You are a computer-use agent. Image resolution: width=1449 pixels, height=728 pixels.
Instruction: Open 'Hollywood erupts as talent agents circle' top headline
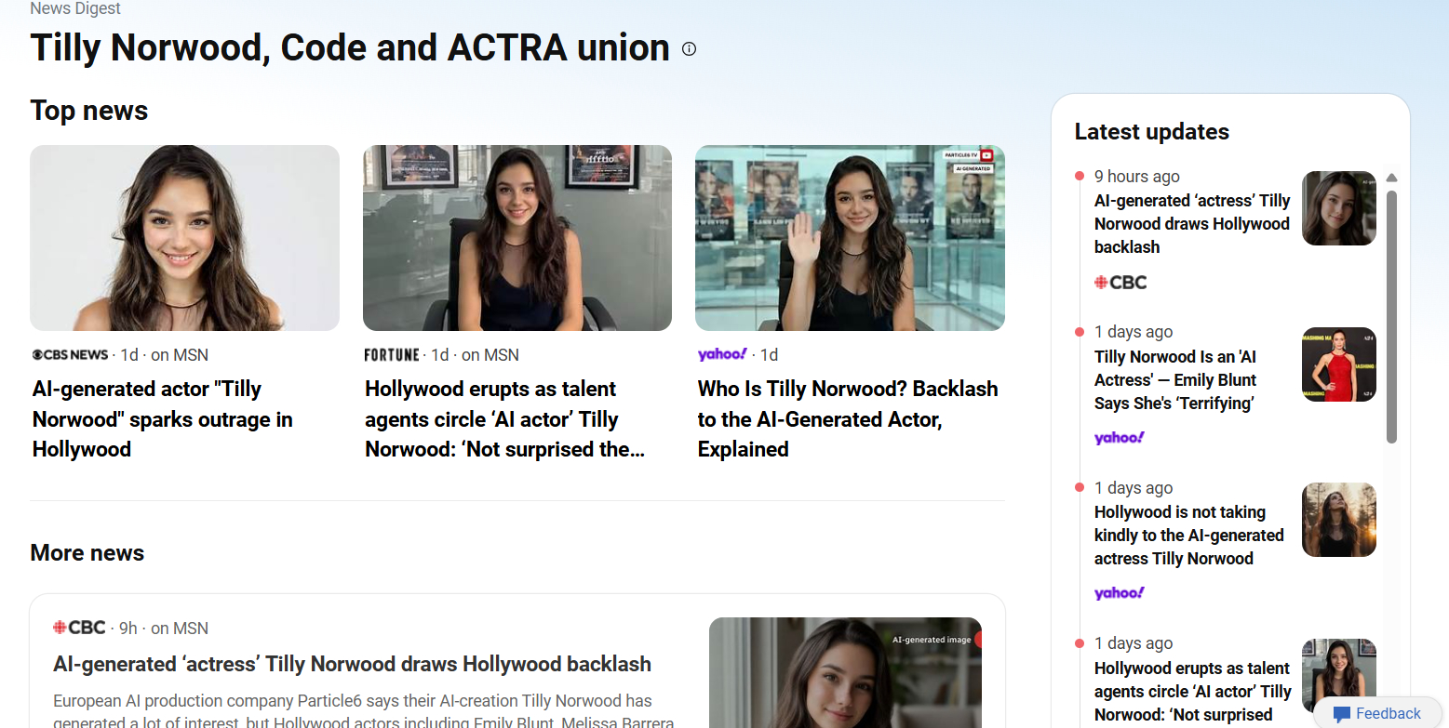click(x=503, y=419)
